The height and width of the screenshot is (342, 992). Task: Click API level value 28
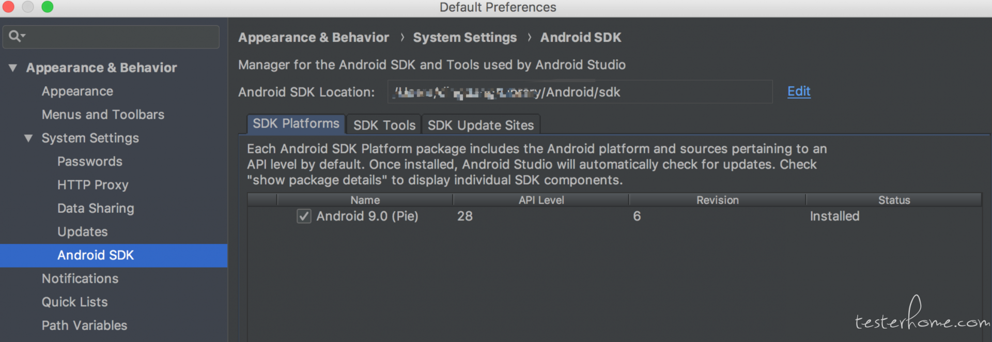[465, 216]
